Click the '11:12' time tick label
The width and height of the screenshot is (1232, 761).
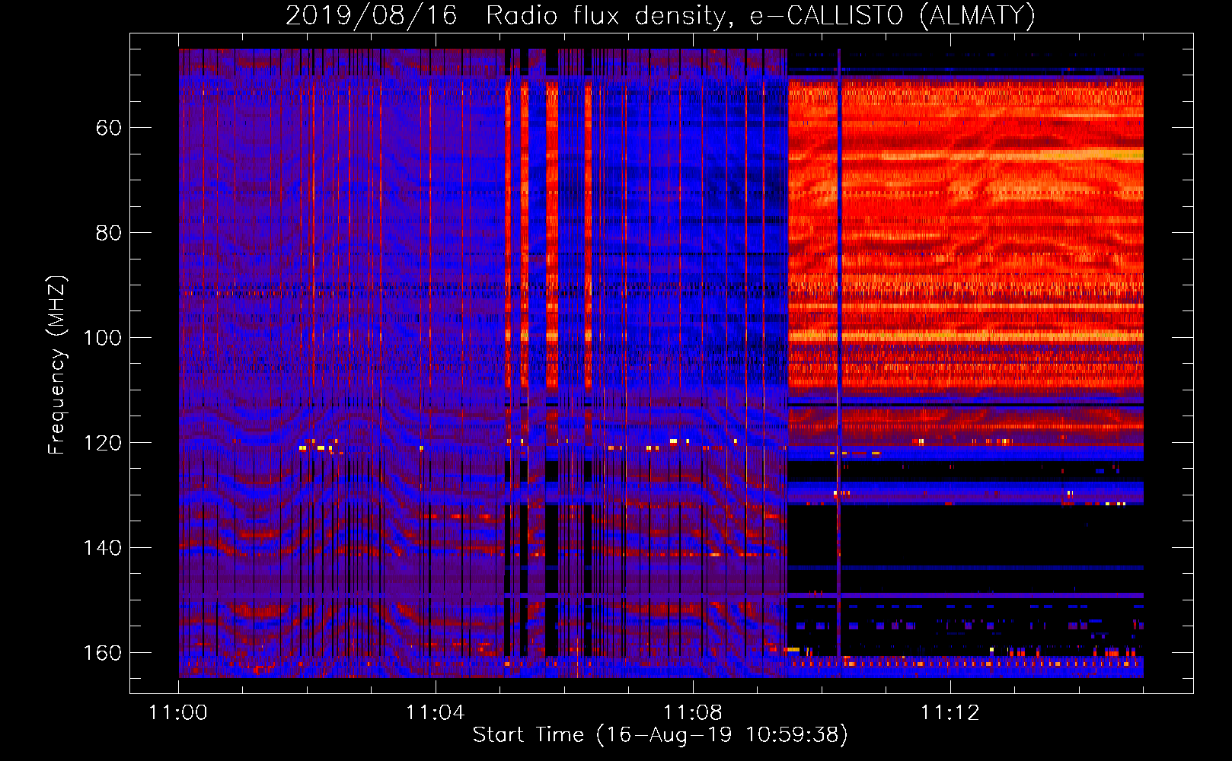pyautogui.click(x=950, y=713)
